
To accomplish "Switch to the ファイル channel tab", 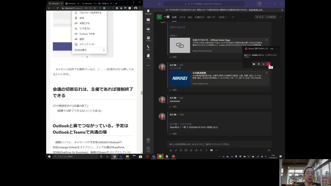I will click(x=182, y=17).
